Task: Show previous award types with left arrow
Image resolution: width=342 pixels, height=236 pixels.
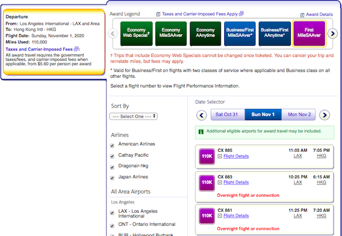Action: (113, 34)
